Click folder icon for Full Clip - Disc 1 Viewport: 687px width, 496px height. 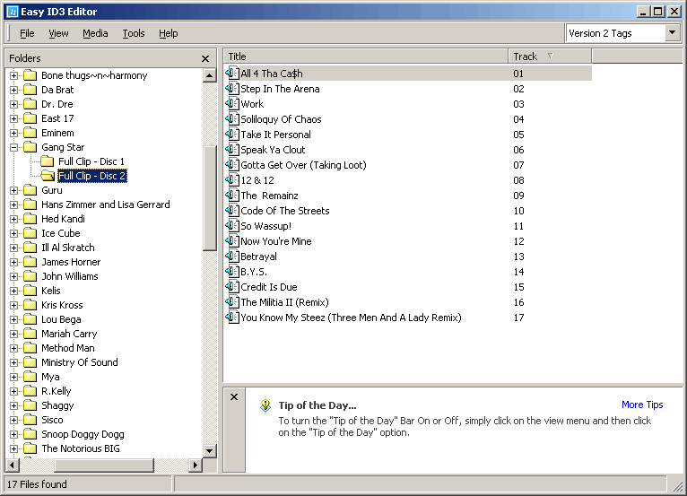pos(47,161)
